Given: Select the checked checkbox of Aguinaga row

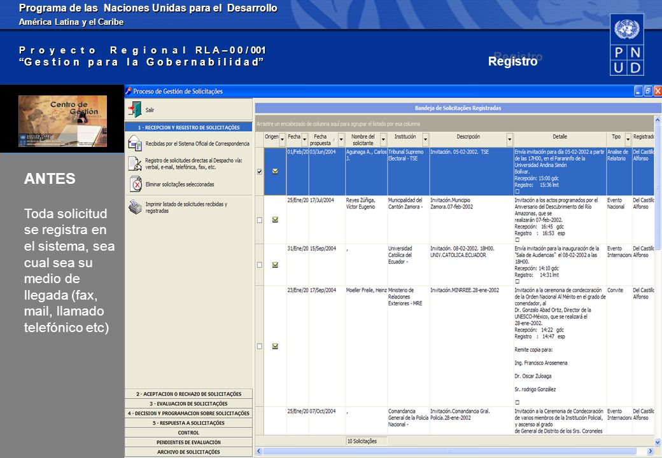Looking at the screenshot, I should pos(260,172).
